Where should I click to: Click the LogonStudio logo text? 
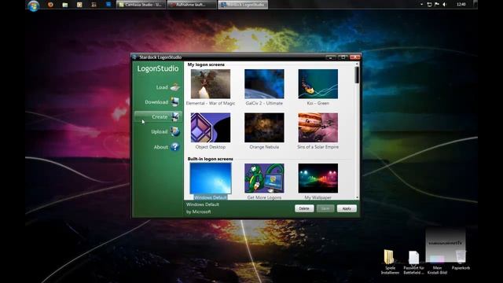(157, 68)
